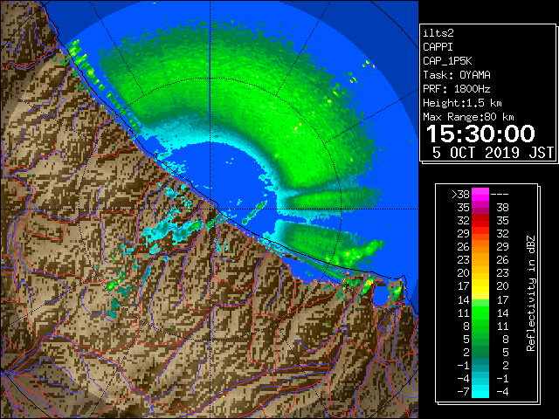Screen dimensions: 559x419
Task: Click the Reflectivity in dBZ axis label
Action: pyautogui.click(x=531, y=293)
